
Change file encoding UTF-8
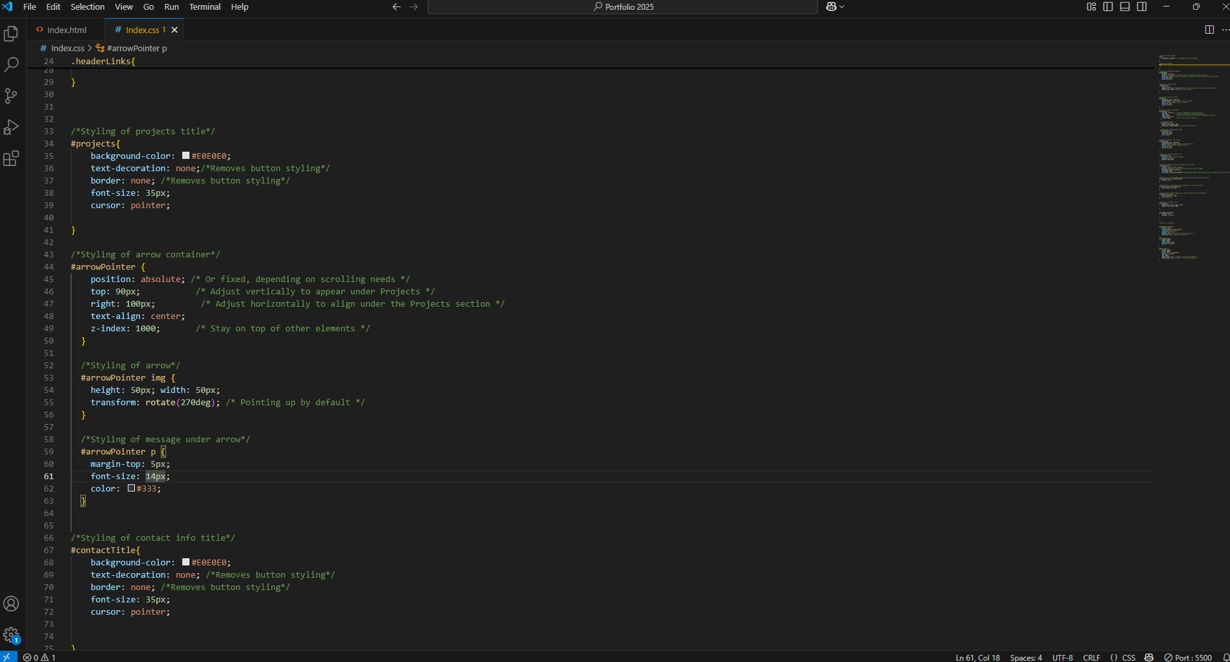pyautogui.click(x=1063, y=657)
